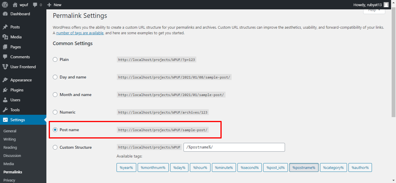Image resolution: width=396 pixels, height=183 pixels.
Task: Open Discussion settings submenu
Action: [x=12, y=155]
